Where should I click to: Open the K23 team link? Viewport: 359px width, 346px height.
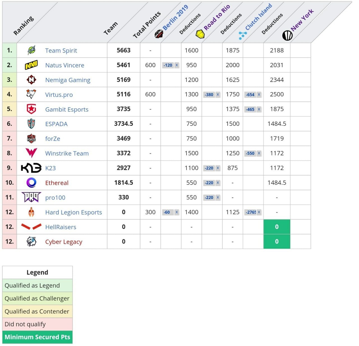[x=50, y=168]
